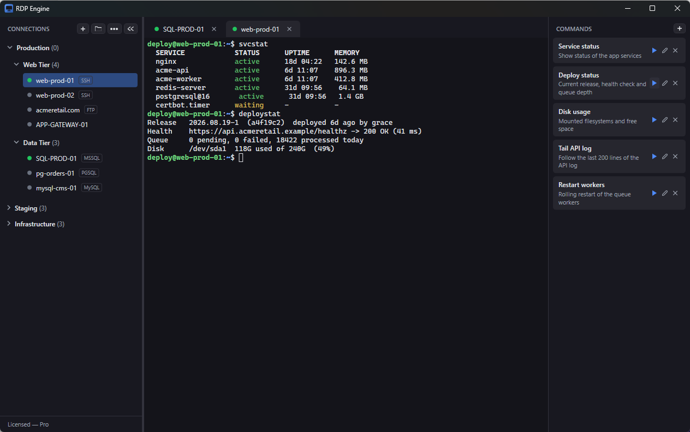Click the Tail API log title
The image size is (690, 432).
click(575, 148)
